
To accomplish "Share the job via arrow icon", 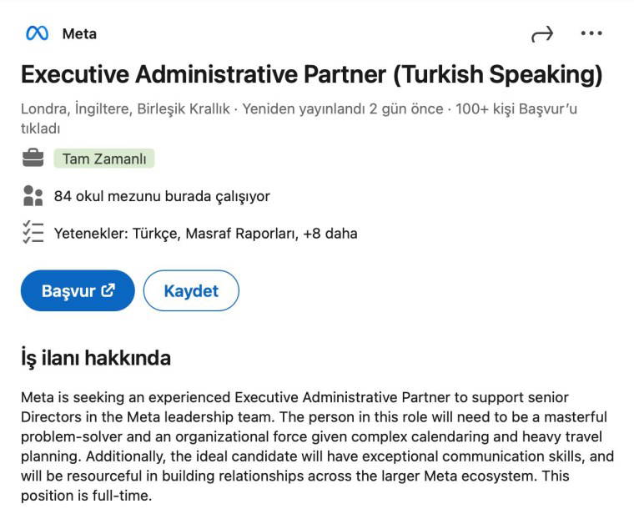I will click(x=542, y=33).
